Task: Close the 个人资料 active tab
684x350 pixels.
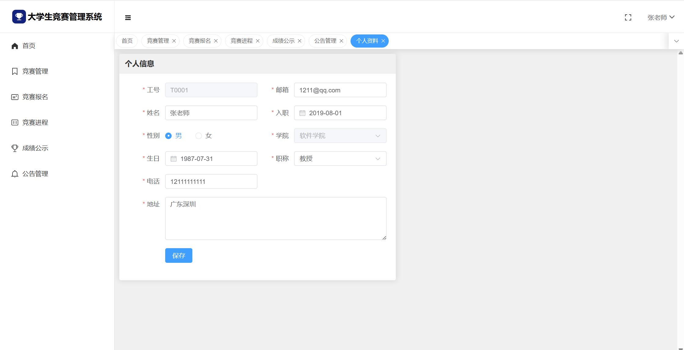Action: (x=383, y=41)
